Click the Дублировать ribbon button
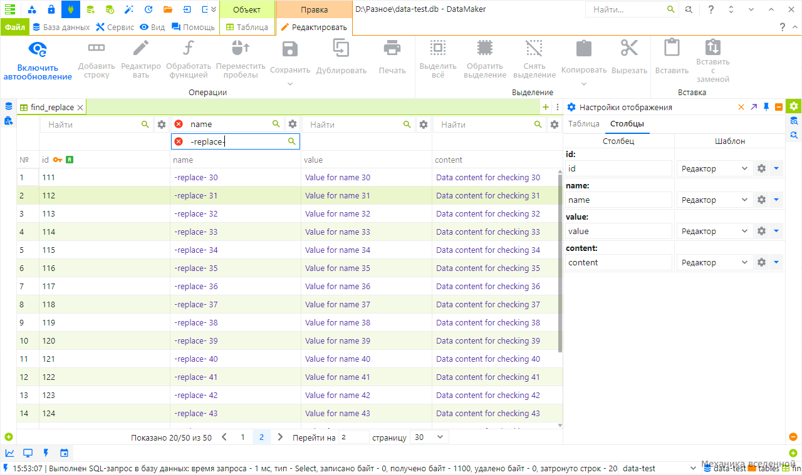This screenshot has height=475, width=802. 341,58
